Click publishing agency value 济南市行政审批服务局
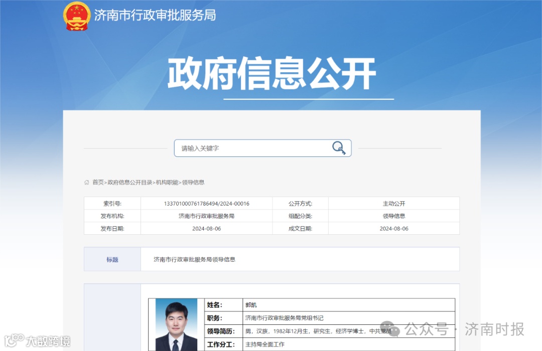 click(x=207, y=216)
